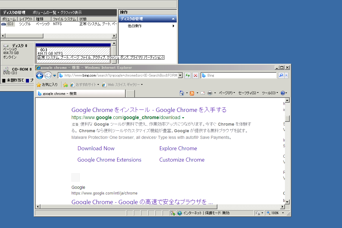Click the Print icon
Image resolution: width=342 pixels, height=228 pixels.
(210, 93)
